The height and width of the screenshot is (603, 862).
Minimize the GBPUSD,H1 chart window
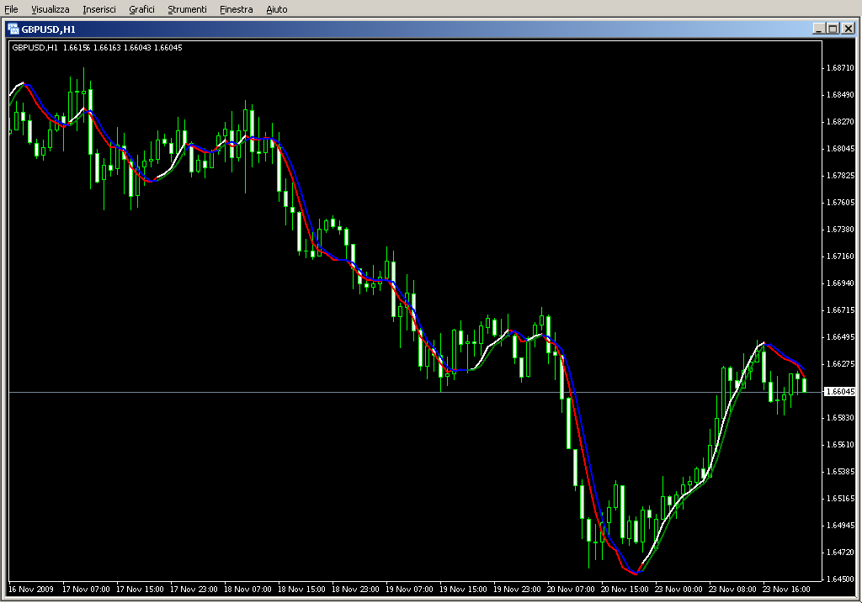tap(818, 29)
